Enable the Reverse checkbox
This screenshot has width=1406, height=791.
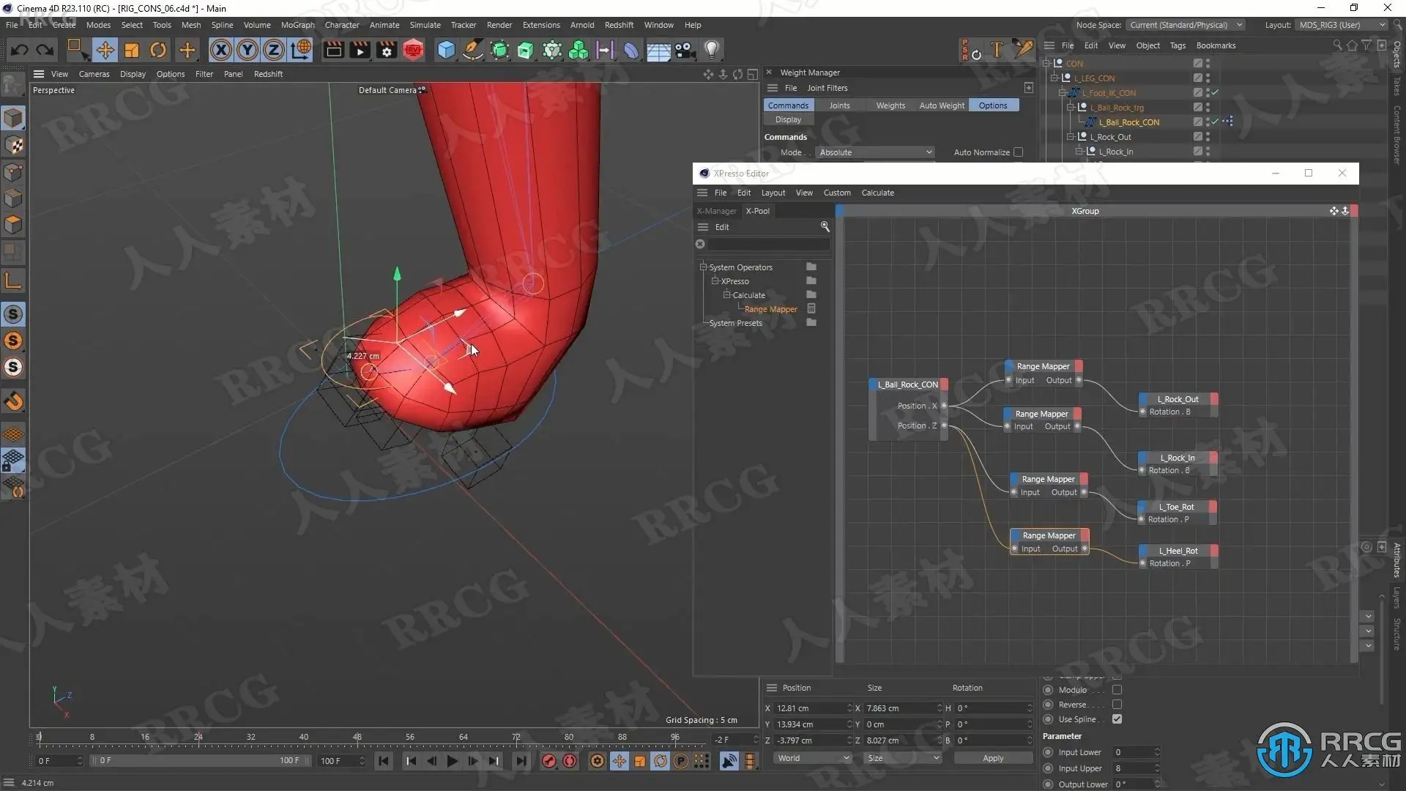point(1117,705)
